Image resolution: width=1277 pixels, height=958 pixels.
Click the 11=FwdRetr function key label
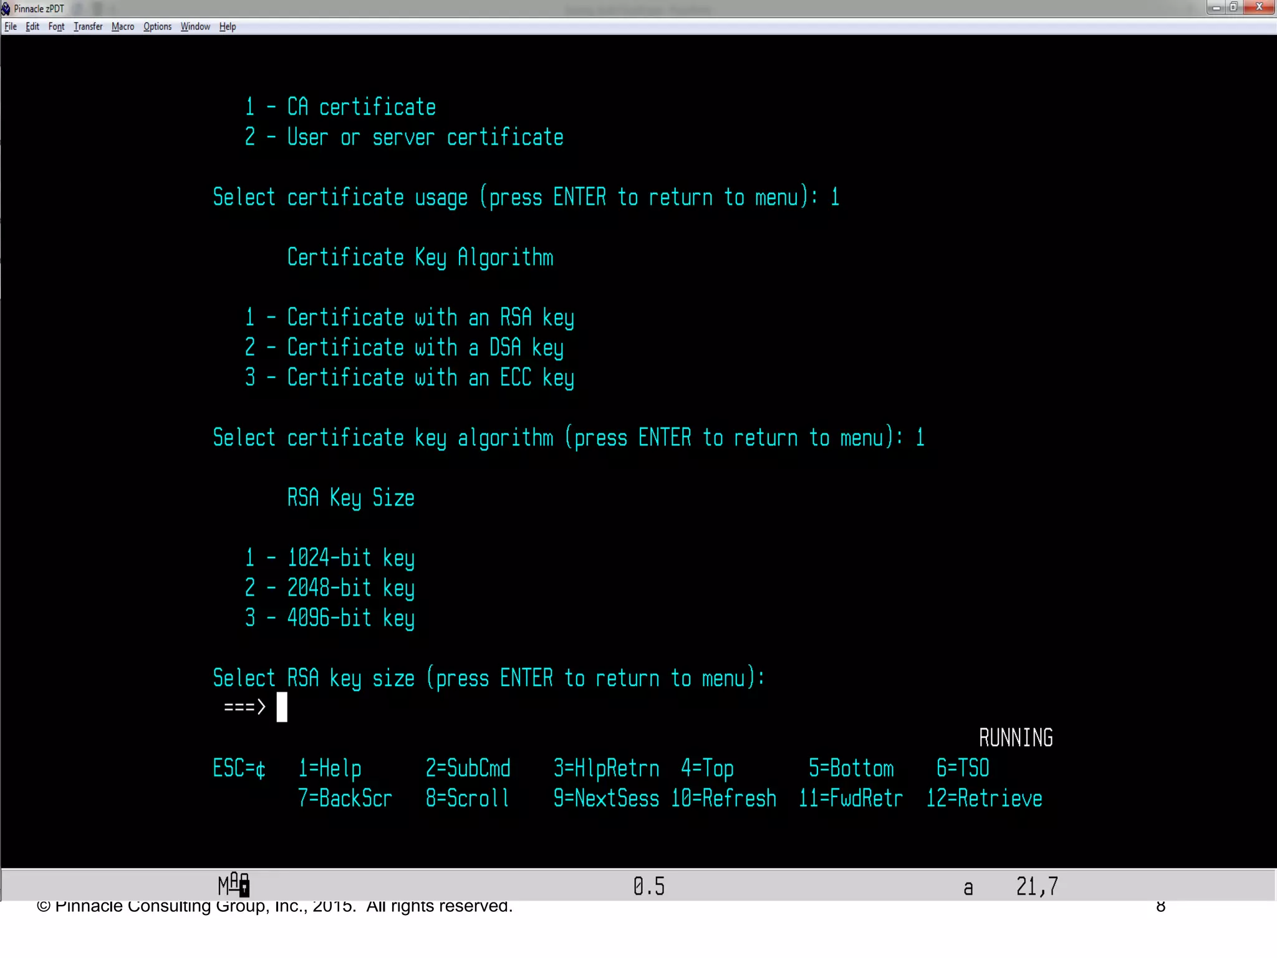pyautogui.click(x=851, y=798)
